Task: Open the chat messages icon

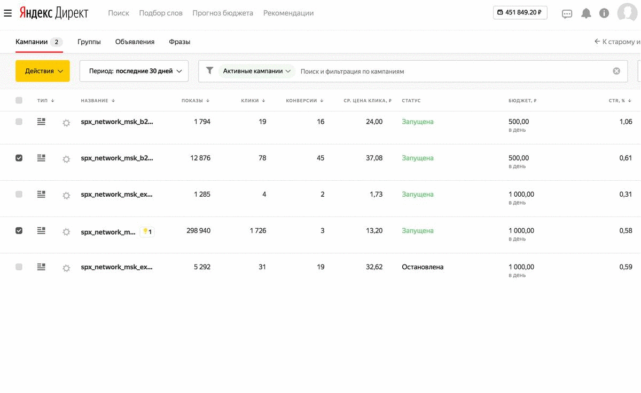Action: [x=567, y=14]
